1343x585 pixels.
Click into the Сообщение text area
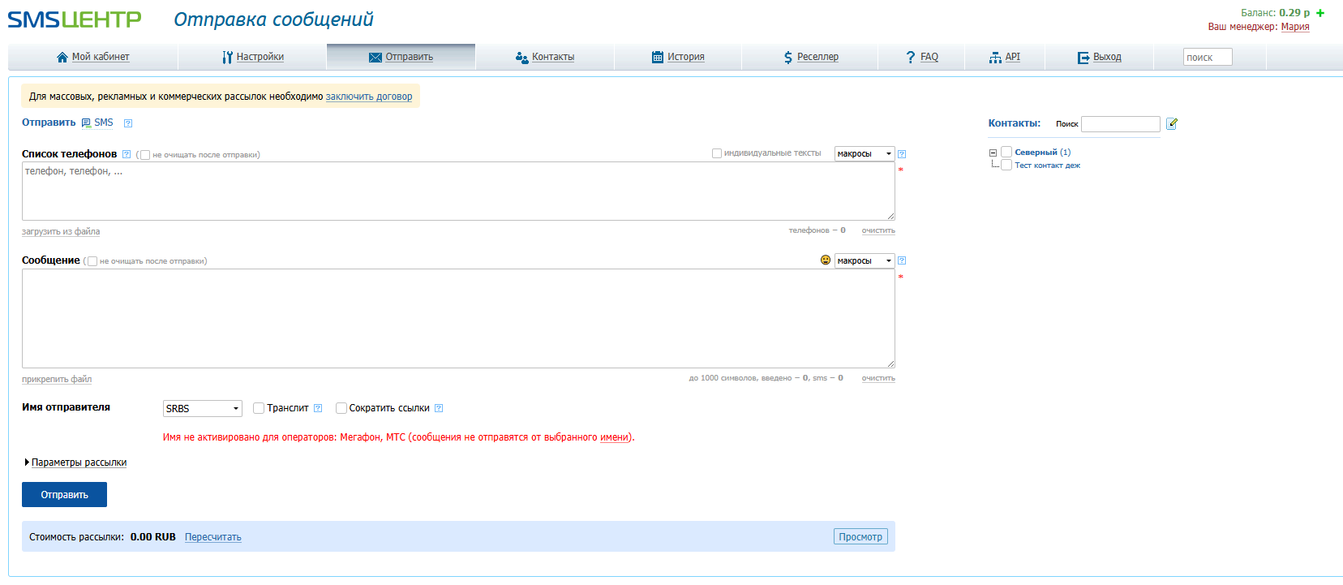point(458,318)
